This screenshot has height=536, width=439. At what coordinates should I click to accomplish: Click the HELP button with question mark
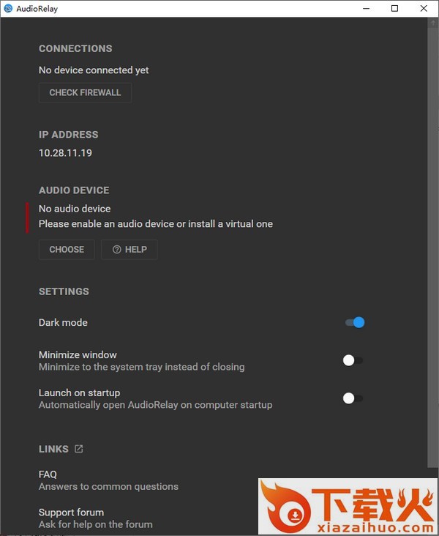[130, 250]
